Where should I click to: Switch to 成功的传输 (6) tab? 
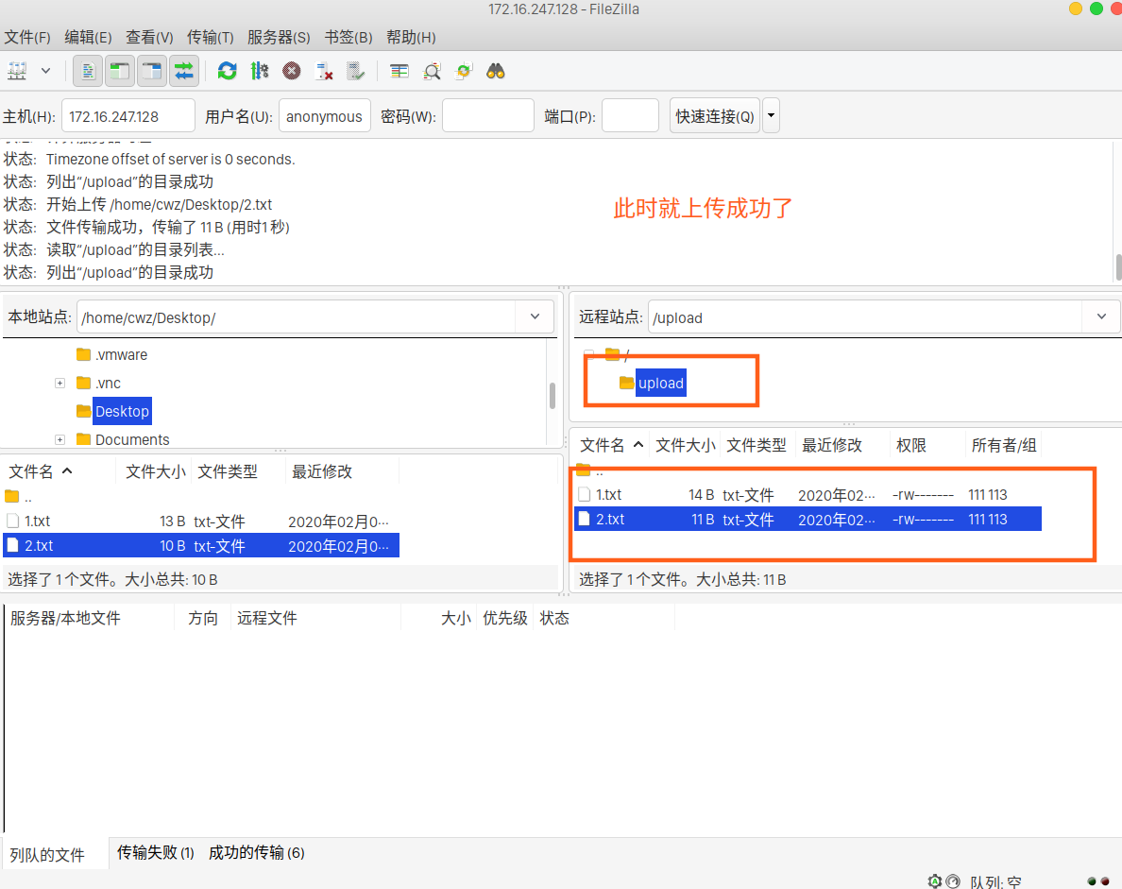coord(256,852)
